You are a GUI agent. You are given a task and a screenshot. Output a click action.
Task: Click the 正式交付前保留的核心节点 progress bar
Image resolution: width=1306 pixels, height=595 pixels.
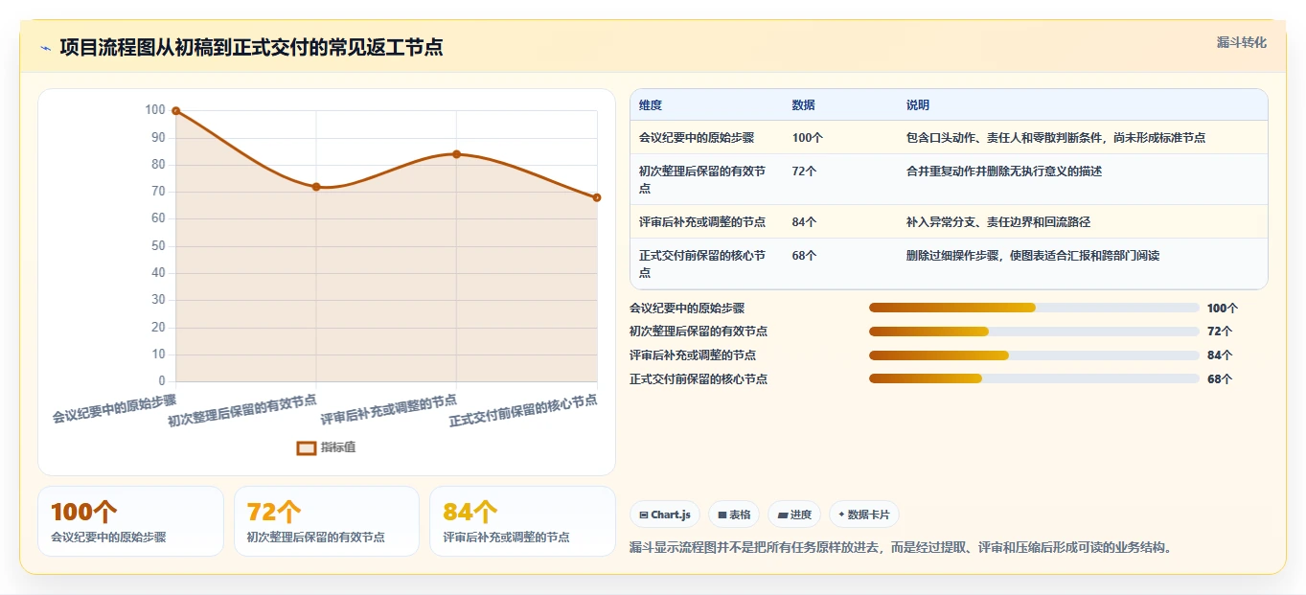click(1034, 378)
